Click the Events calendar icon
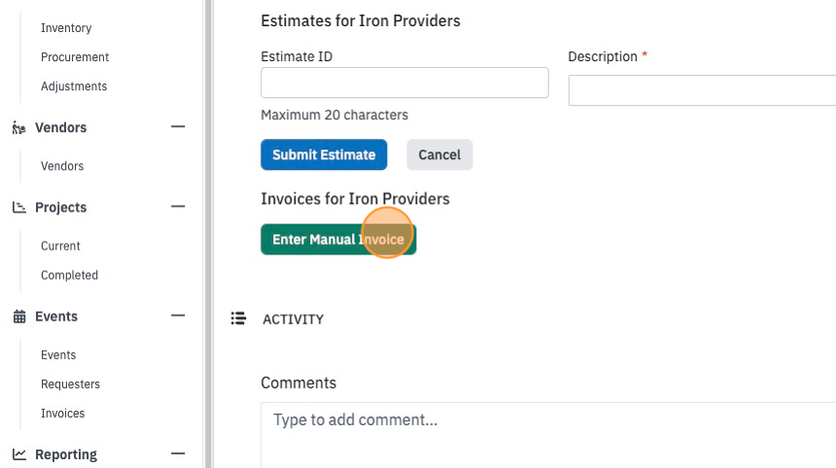 (x=19, y=317)
